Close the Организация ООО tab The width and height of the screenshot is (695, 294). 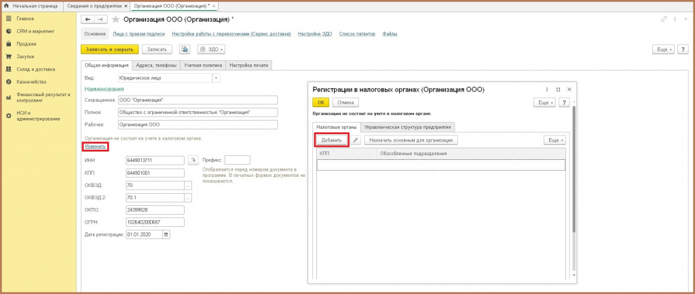[x=214, y=6]
